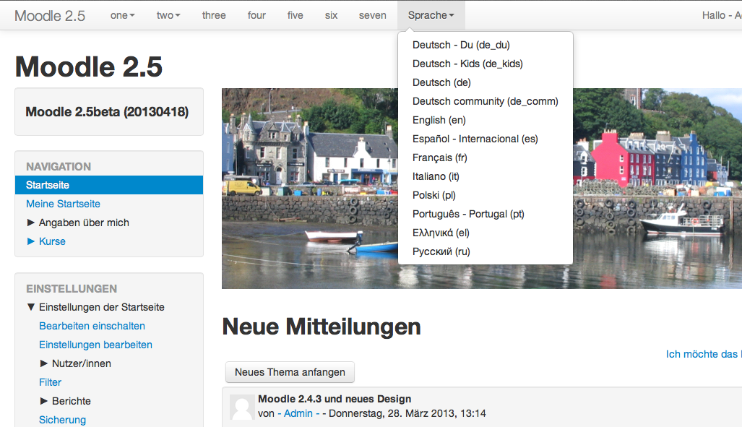The height and width of the screenshot is (427, 742).
Task: Open the Sicherung link
Action: click(x=62, y=420)
